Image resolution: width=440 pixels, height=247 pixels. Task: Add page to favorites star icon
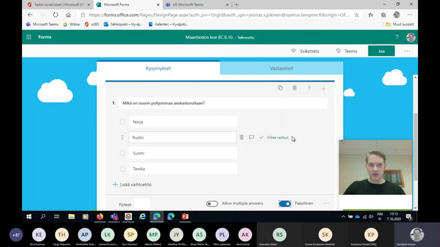[356, 15]
